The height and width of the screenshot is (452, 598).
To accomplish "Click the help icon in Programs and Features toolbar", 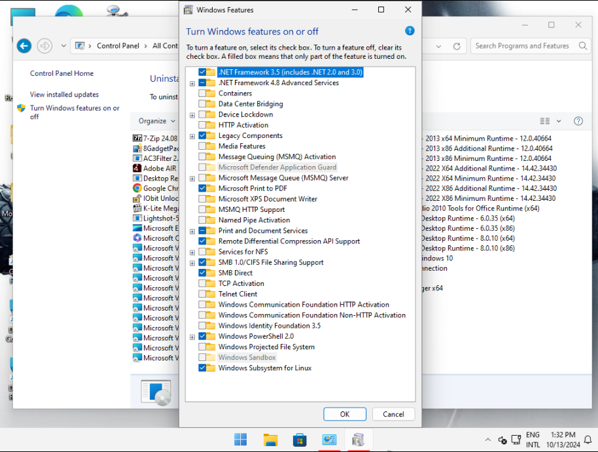I will point(578,121).
